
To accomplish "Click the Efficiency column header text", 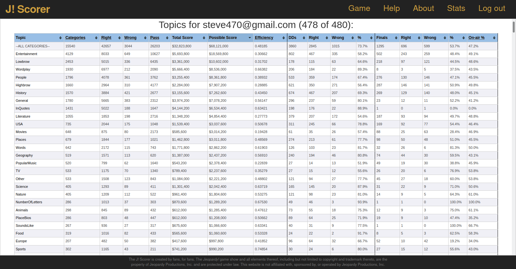I will pyautogui.click(x=264, y=38).
